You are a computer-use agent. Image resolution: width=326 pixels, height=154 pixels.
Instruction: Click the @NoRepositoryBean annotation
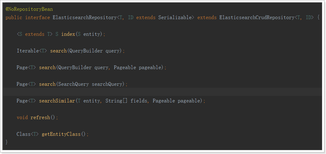[x=29, y=9]
